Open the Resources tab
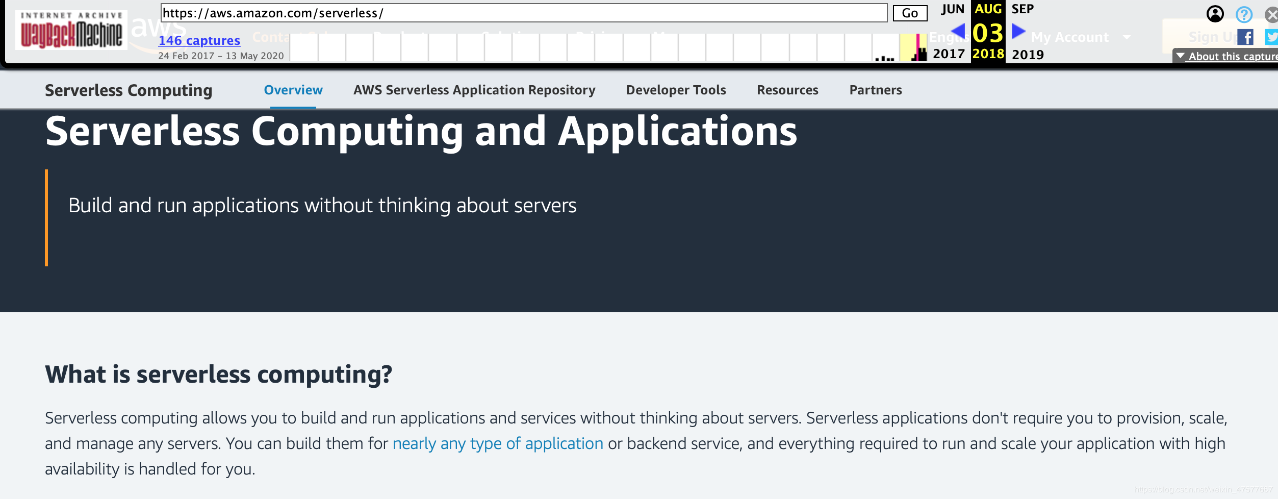Screen dimensions: 1278x499 click(787, 90)
